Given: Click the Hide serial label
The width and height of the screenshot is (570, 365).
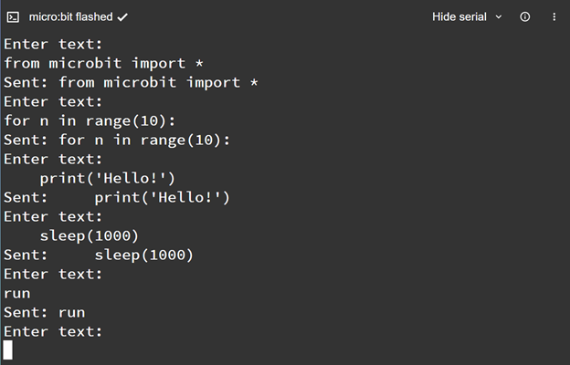Looking at the screenshot, I should [x=459, y=17].
